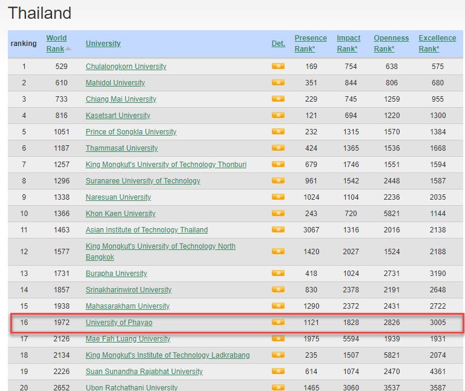The width and height of the screenshot is (465, 391).
Task: Click the Det. column header
Action: 278,44
